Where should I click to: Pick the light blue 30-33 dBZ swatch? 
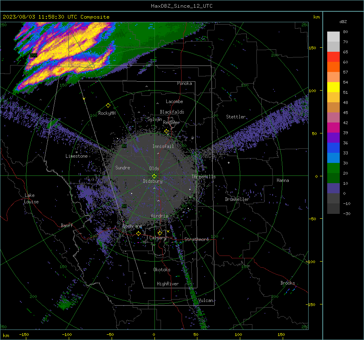coord(333,158)
